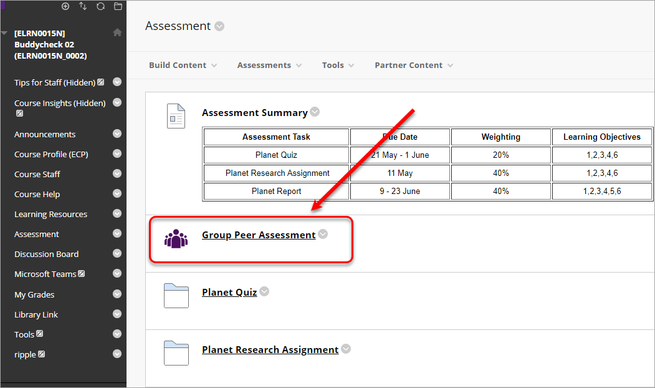Image resolution: width=655 pixels, height=388 pixels.
Task: Open Discussion Board in sidebar
Action: point(46,255)
